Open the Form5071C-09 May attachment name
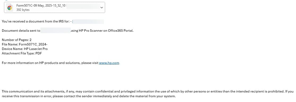The height and width of the screenshot is (102, 296). point(41,6)
